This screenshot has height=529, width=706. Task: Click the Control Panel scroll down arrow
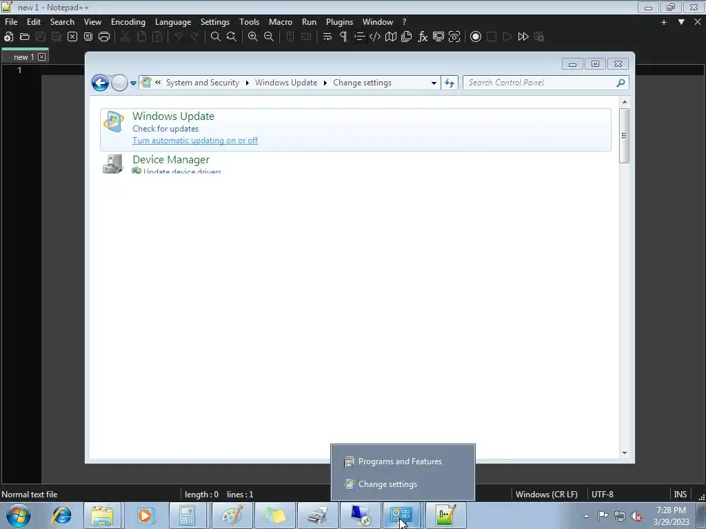(625, 453)
